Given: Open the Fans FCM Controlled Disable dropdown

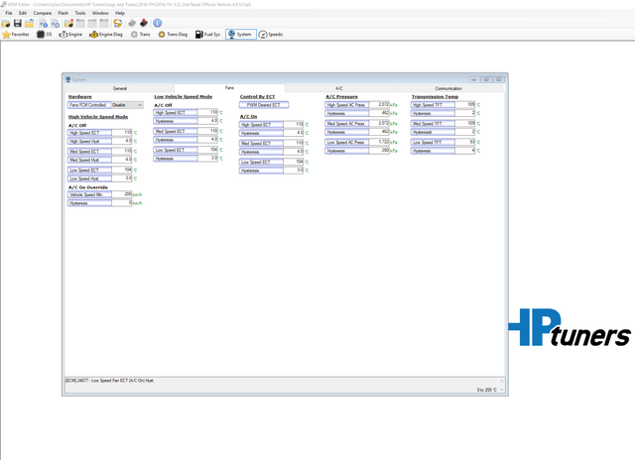Looking at the screenshot, I should [x=127, y=105].
